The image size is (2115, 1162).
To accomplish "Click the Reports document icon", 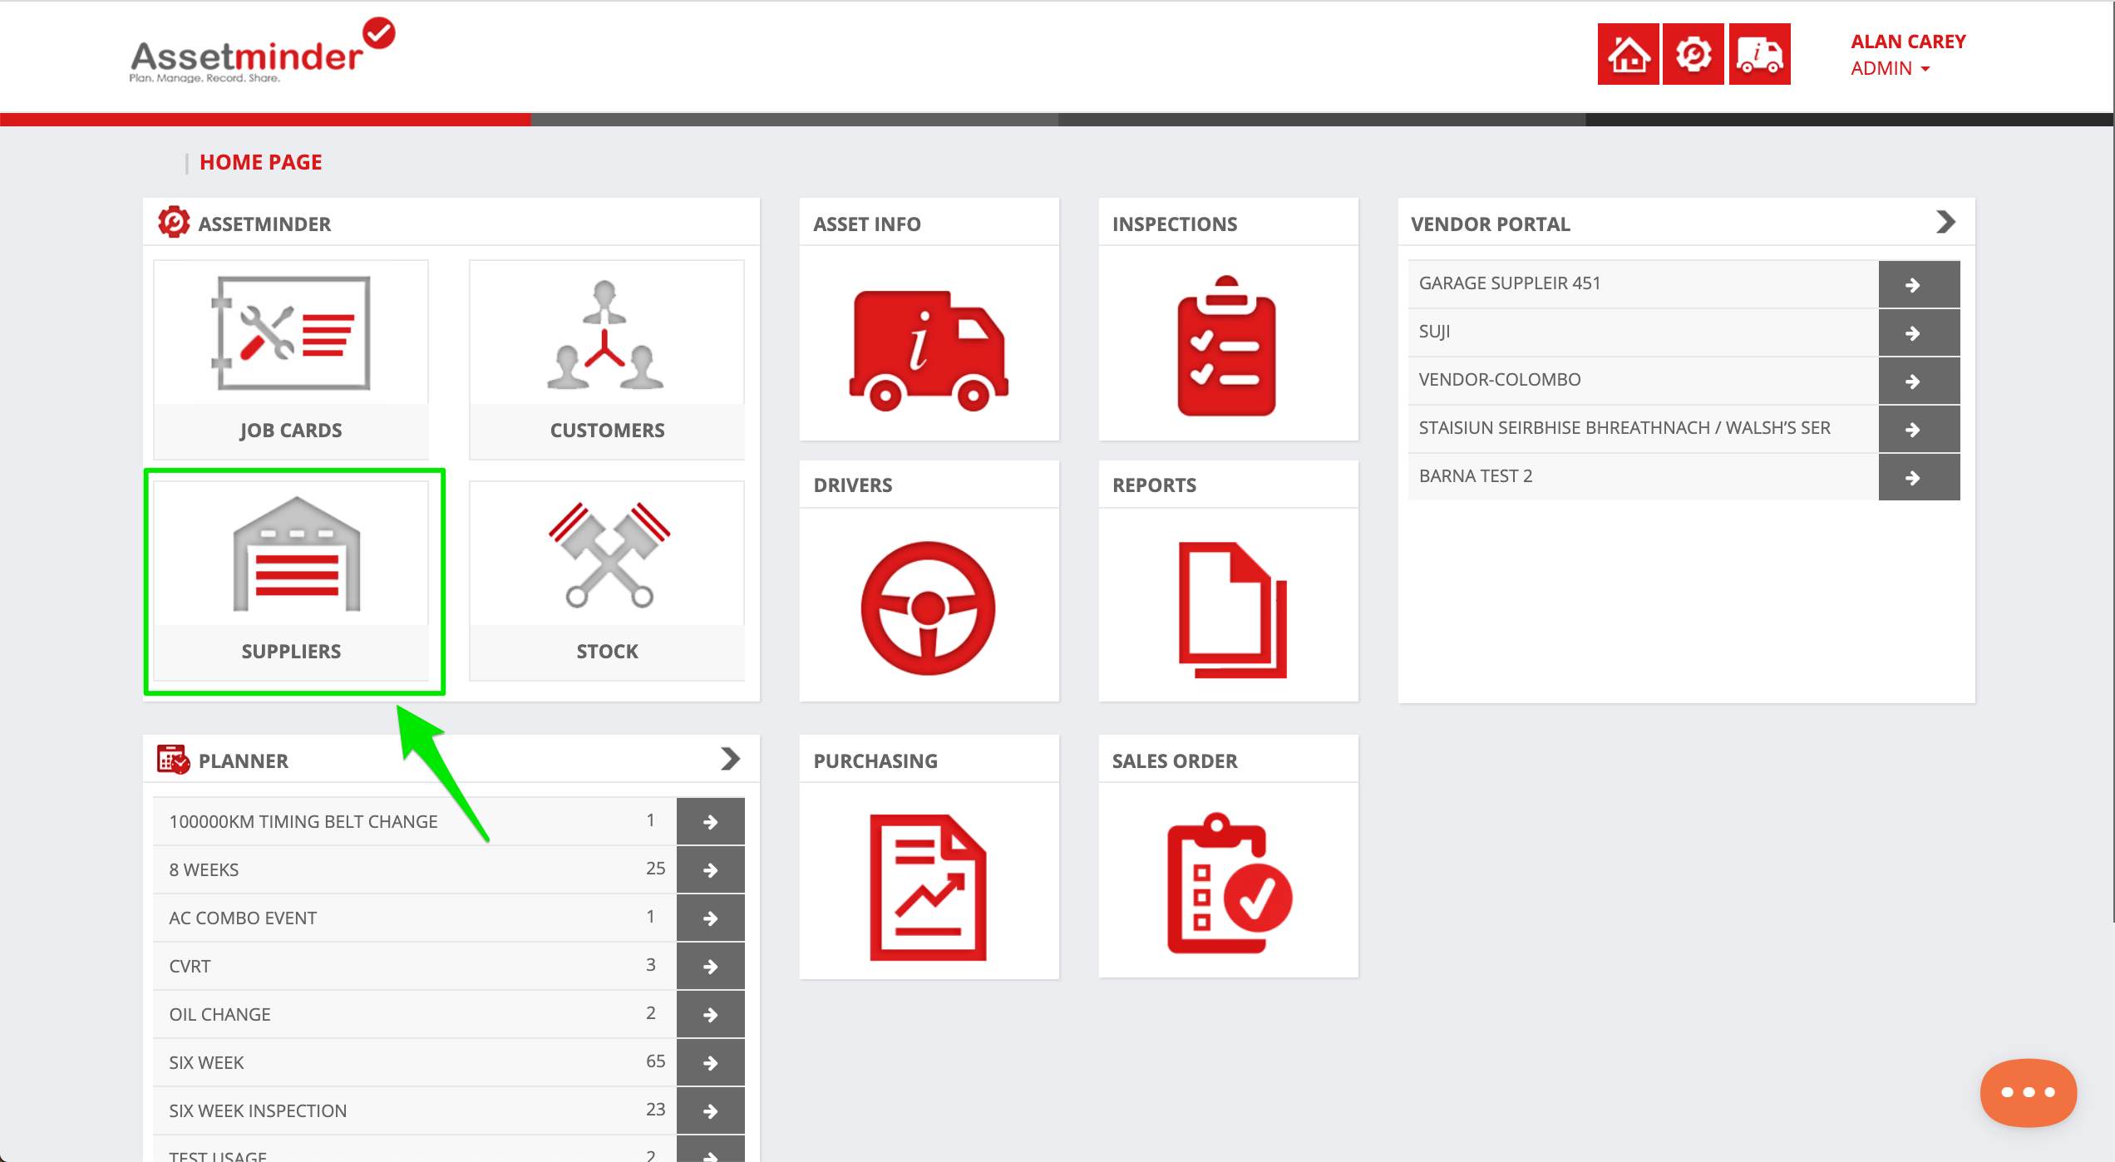I will point(1233,609).
